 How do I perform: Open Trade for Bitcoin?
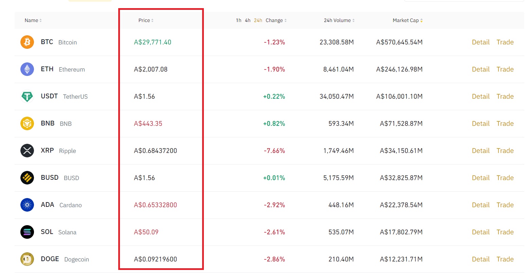tap(505, 42)
